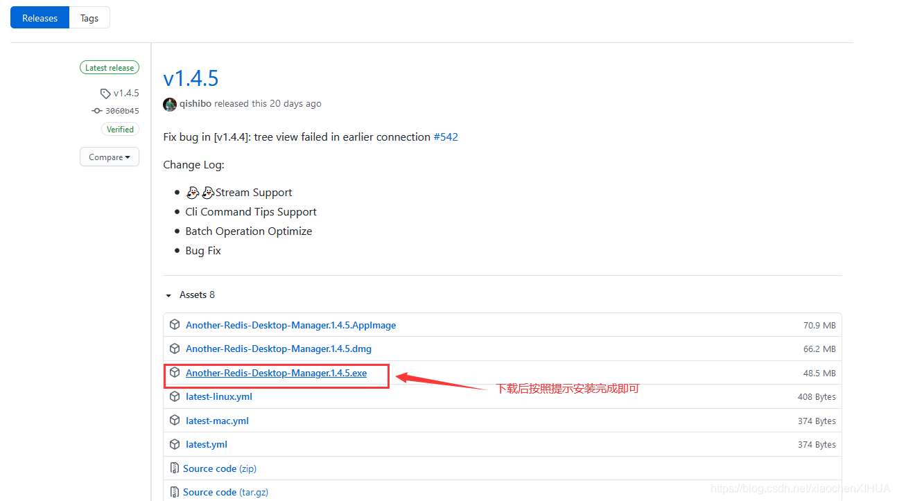The height and width of the screenshot is (501, 897).
Task: Click the 70.9 MB size text
Action: [x=819, y=325]
